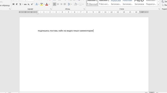Screen dimensions: 167x93
Task: Toggle bold formatting (Ж)
Action: pos(13,4)
